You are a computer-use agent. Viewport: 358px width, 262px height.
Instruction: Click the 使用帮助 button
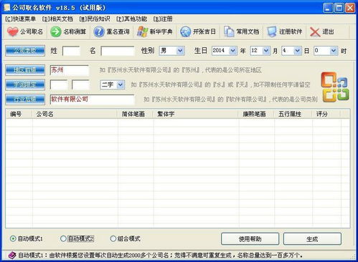[x=250, y=239]
